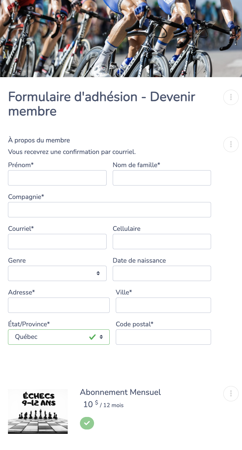Open the form title options menu
This screenshot has height=450, width=242.
click(x=231, y=97)
